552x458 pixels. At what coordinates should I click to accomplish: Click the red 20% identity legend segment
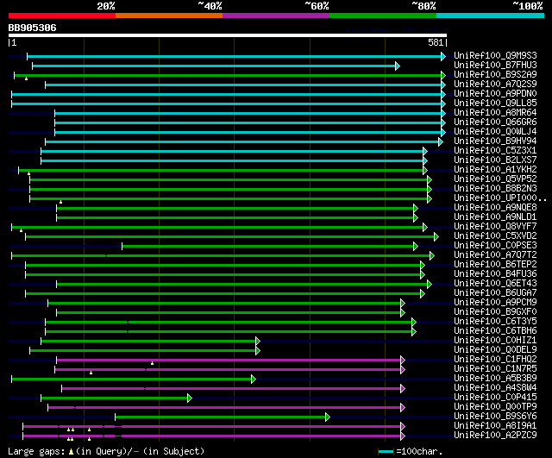(62, 16)
